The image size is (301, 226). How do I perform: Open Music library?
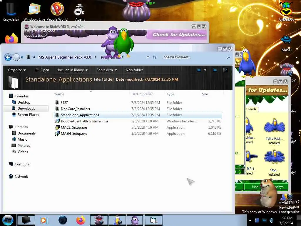point(22,139)
